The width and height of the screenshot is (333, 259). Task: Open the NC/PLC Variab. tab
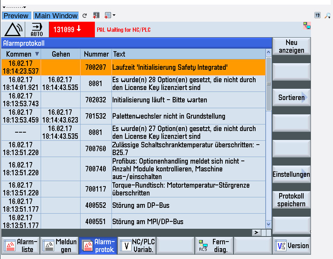(x=137, y=245)
